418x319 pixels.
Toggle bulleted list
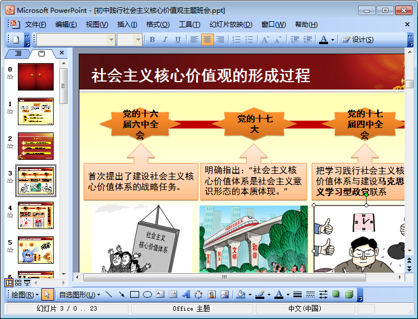point(249,40)
